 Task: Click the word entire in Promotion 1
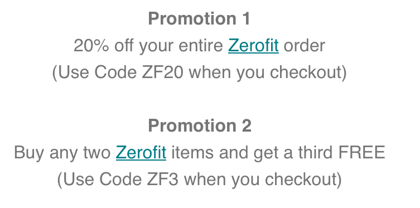pyautogui.click(x=201, y=46)
